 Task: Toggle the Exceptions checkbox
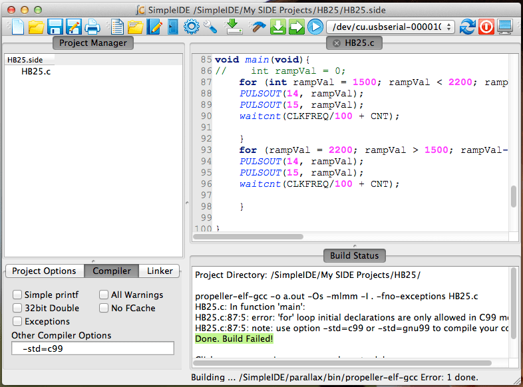click(17, 321)
